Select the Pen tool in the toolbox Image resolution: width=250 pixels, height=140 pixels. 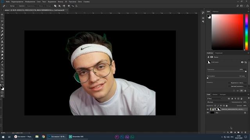point(2,62)
